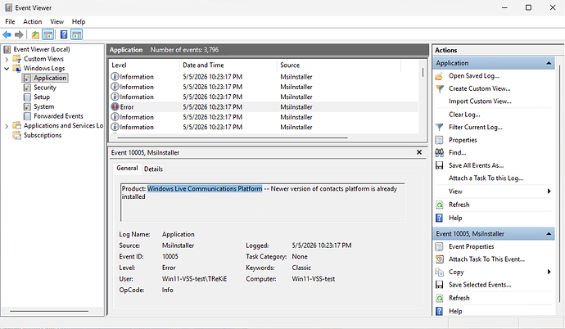Collapse the Windows Logs tree node
Viewport: 565px width, 329px height.
click(x=7, y=69)
